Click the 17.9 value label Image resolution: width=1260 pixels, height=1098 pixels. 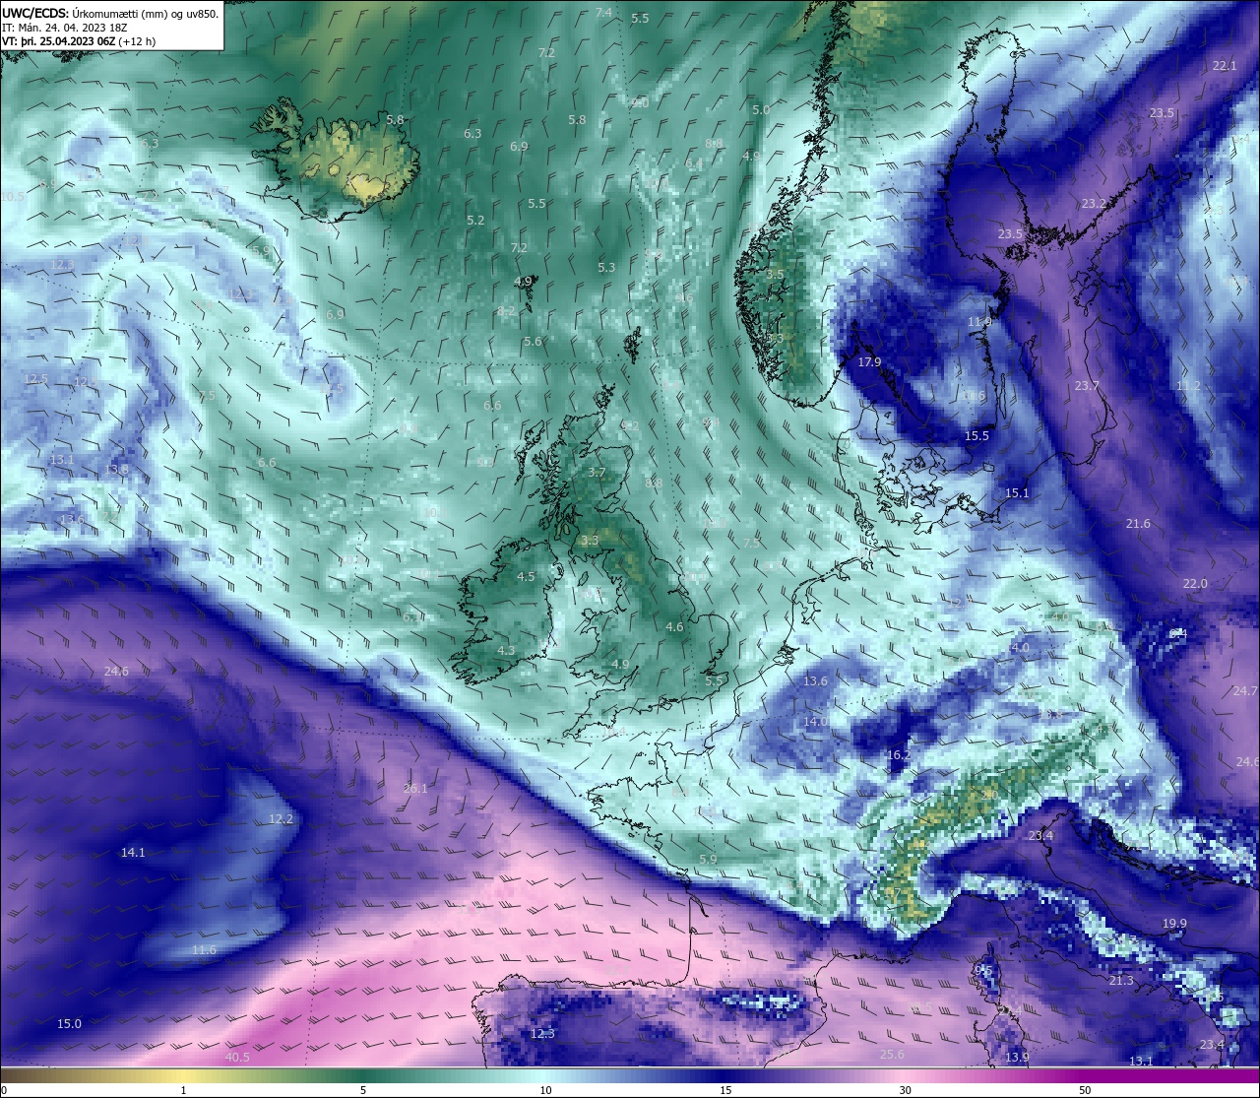(869, 362)
